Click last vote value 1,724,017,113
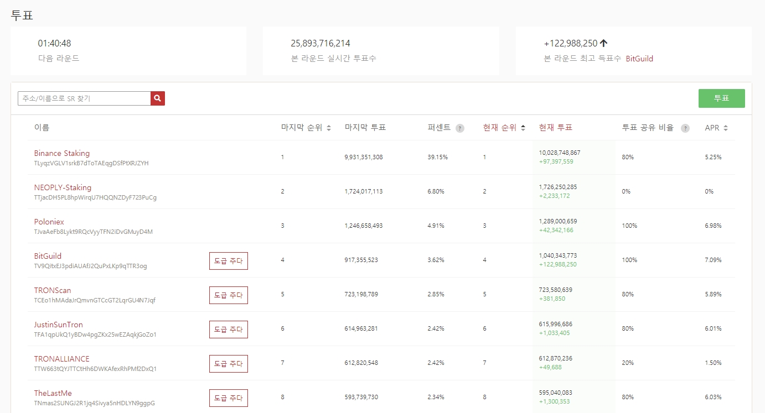765x413 pixels. 364,191
